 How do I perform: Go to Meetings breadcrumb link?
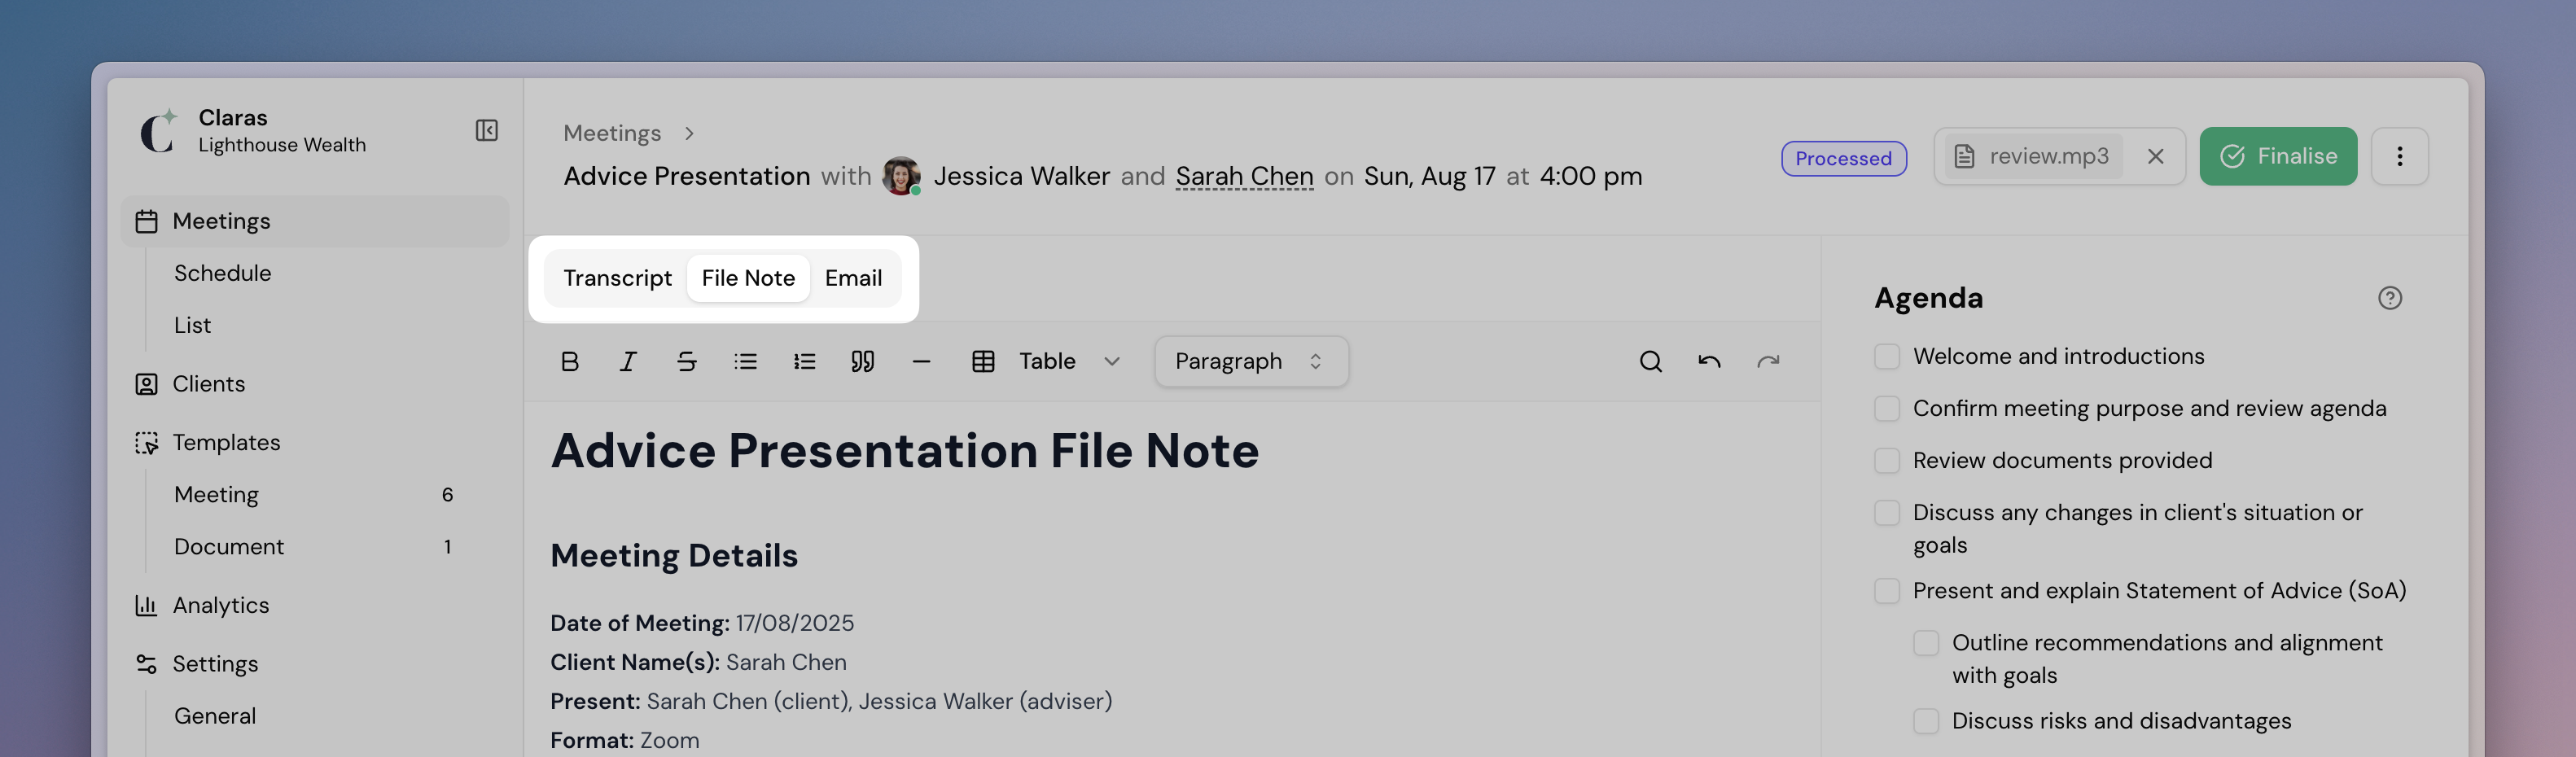pyautogui.click(x=612, y=133)
